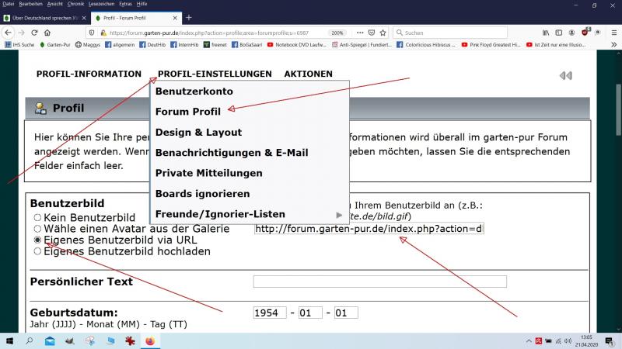Reload the page with the refresh icon
Image resolution: width=622 pixels, height=349 pixels.
(35, 33)
